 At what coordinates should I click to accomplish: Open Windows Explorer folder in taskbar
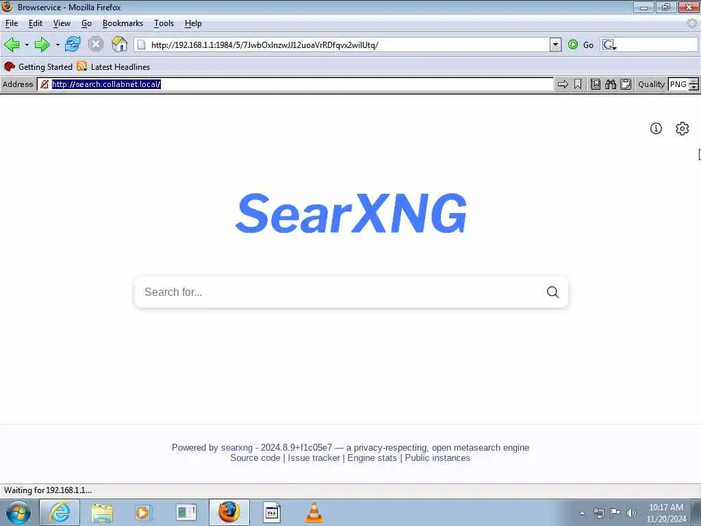(102, 512)
